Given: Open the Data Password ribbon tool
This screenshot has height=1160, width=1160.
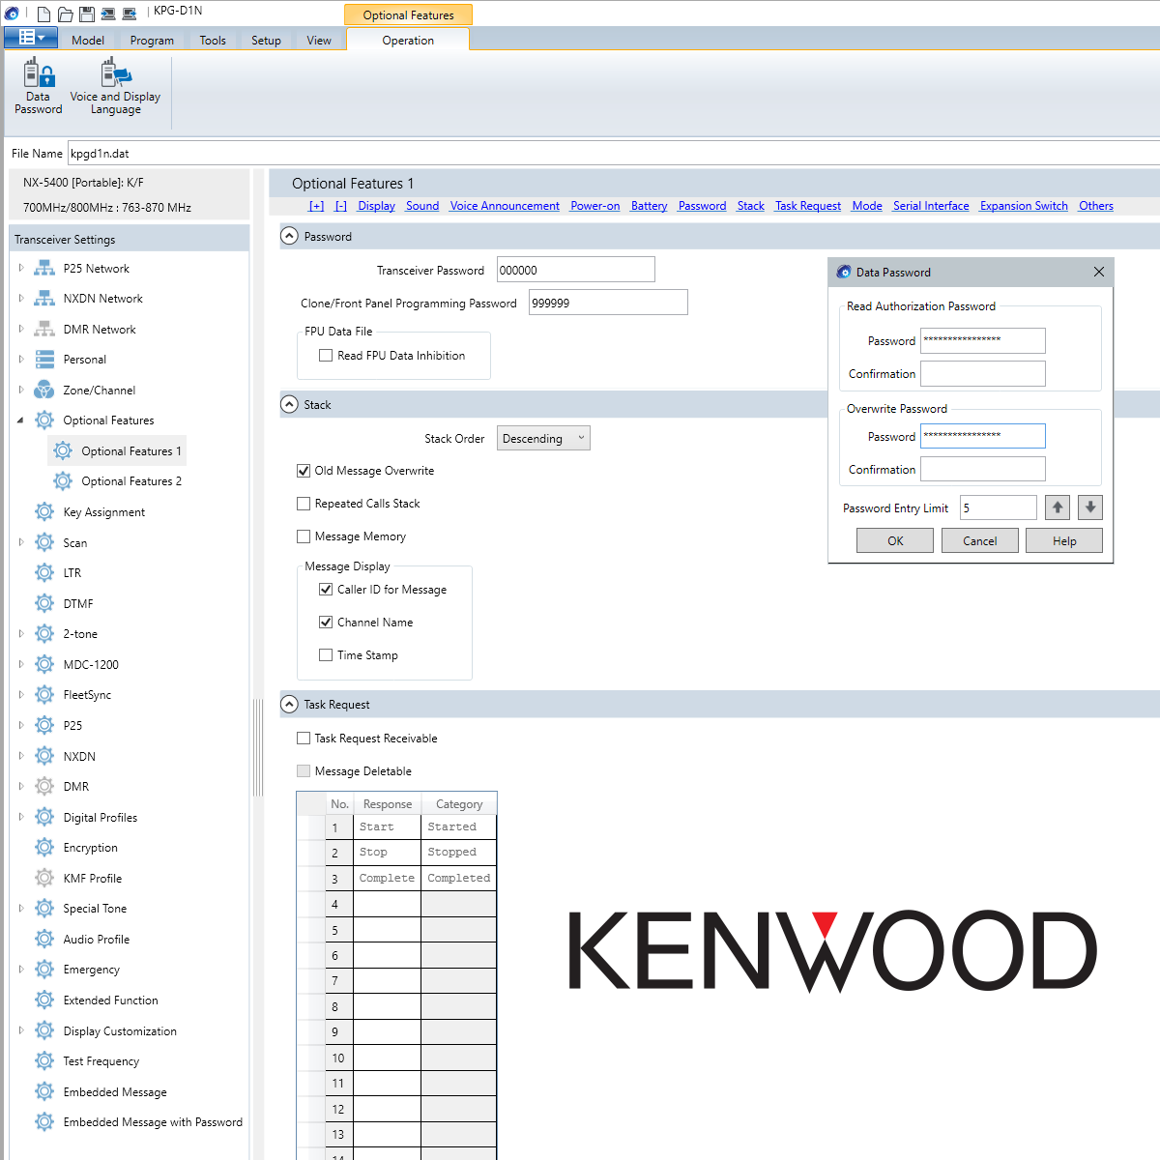Looking at the screenshot, I should (38, 87).
